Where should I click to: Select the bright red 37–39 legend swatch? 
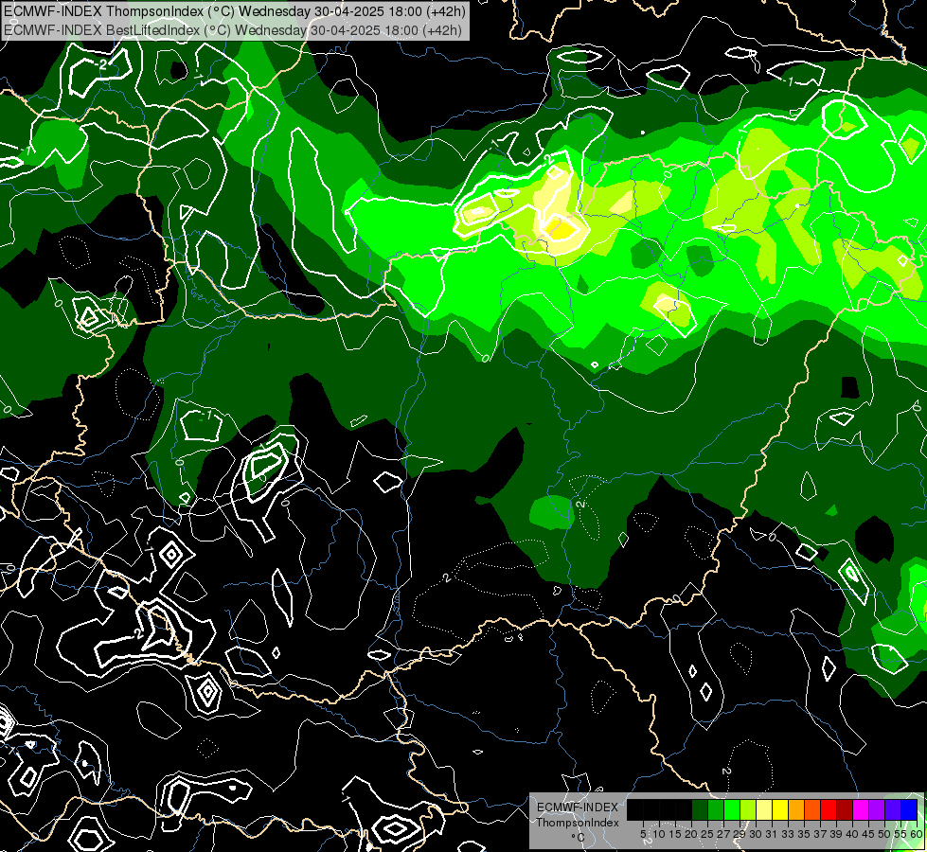pos(829,810)
